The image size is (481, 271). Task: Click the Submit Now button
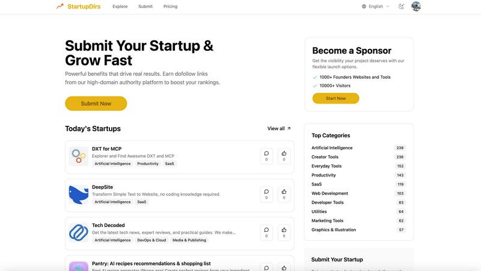click(x=96, y=104)
